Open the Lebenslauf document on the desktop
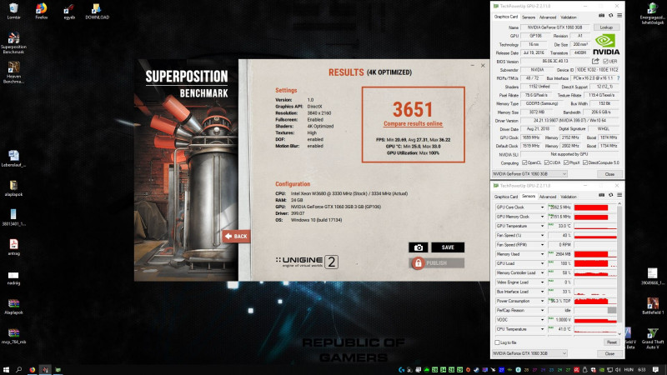 (x=13, y=158)
